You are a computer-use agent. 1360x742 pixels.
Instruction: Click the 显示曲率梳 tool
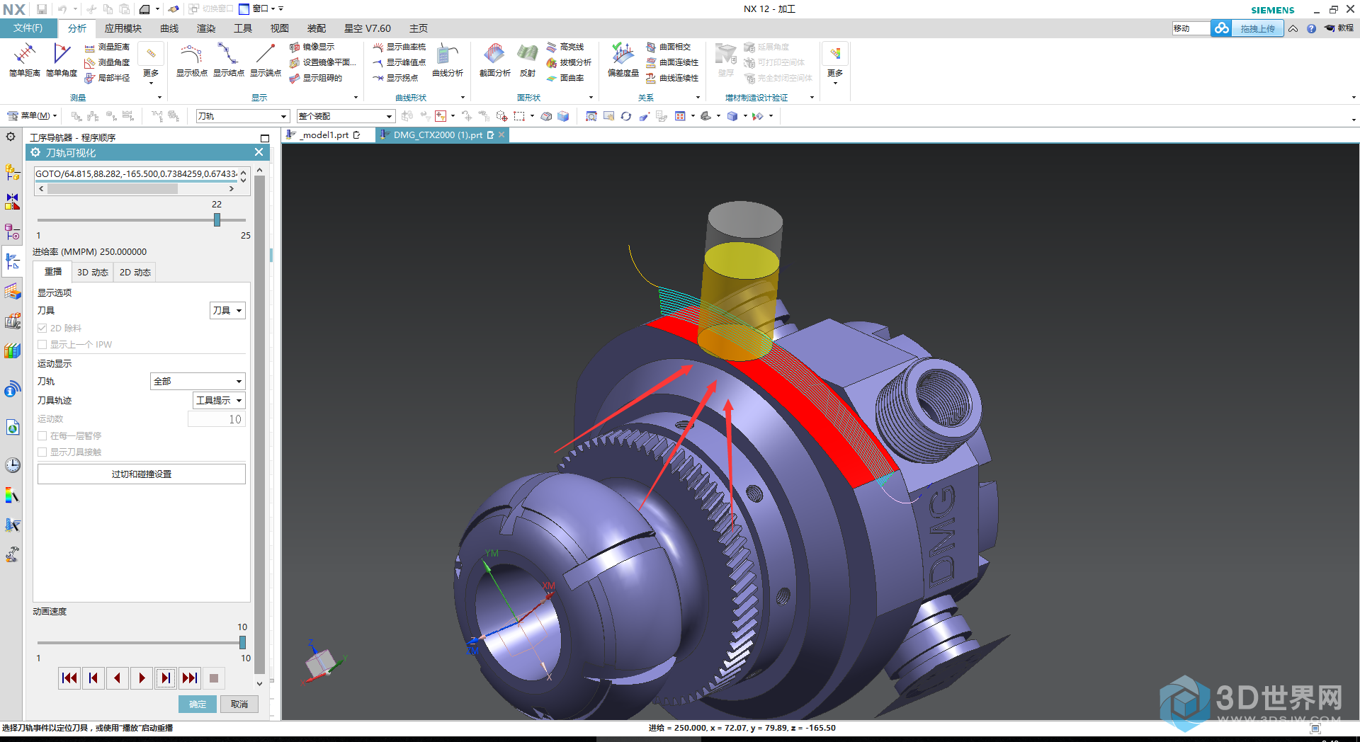coord(399,47)
